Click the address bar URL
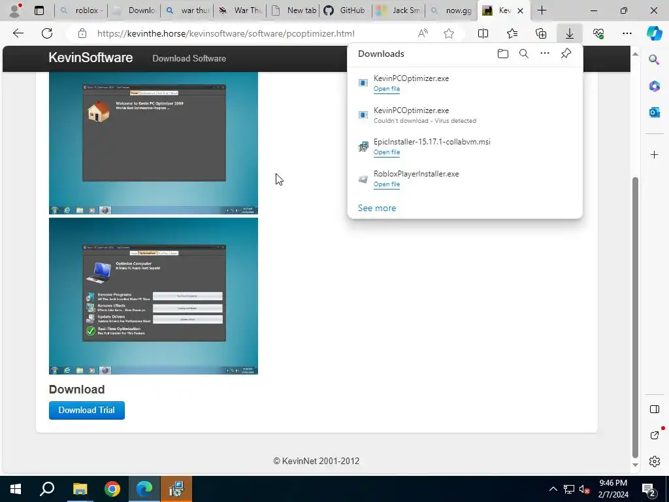Image resolution: width=669 pixels, height=502 pixels. coord(225,33)
